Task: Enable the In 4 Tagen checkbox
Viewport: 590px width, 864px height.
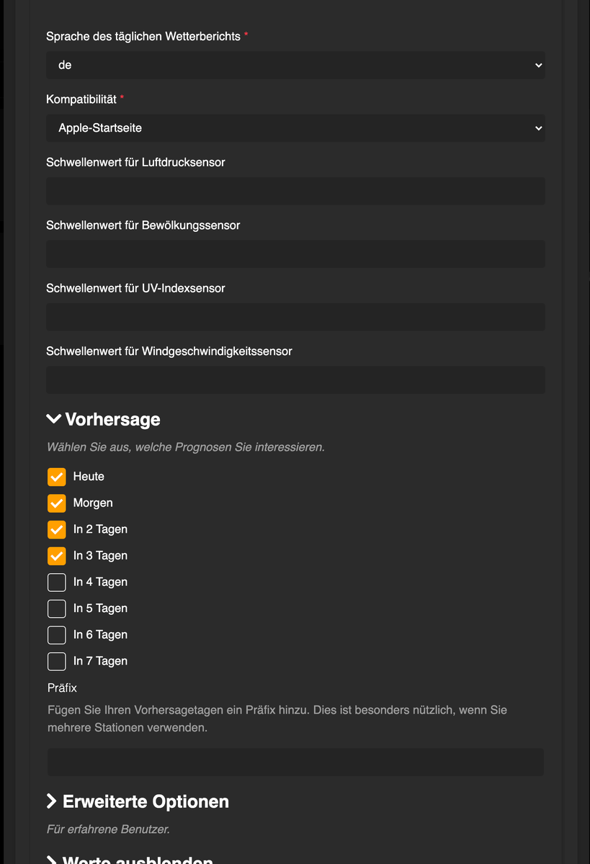Action: click(57, 582)
